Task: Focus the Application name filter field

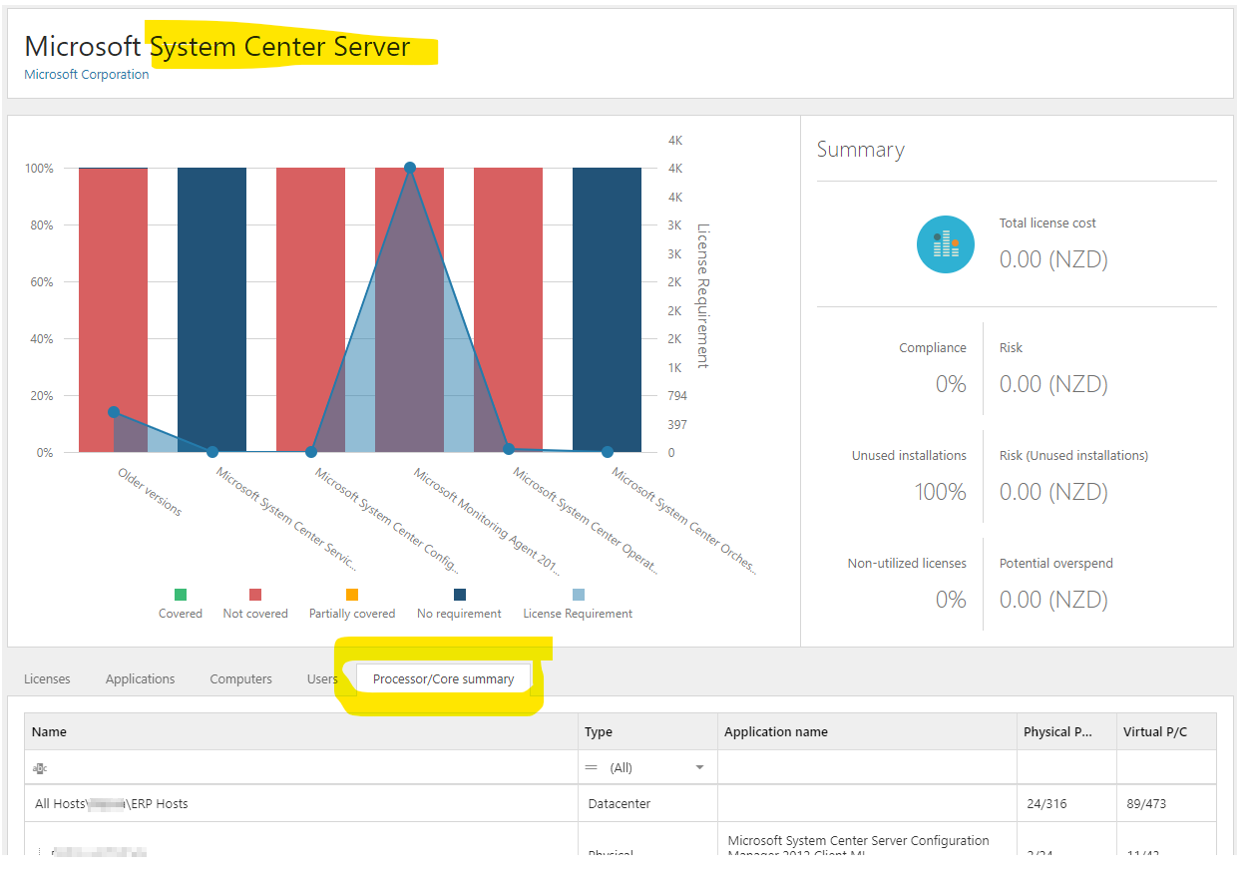Action: pos(868,767)
